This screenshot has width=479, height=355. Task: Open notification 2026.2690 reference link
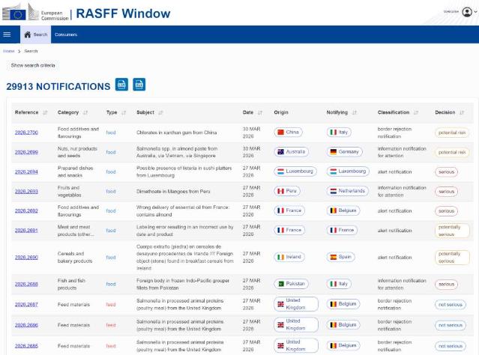[26, 257]
